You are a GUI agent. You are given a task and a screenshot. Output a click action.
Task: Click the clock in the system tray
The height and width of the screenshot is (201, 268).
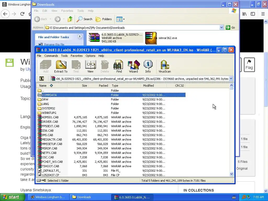[x=258, y=197]
